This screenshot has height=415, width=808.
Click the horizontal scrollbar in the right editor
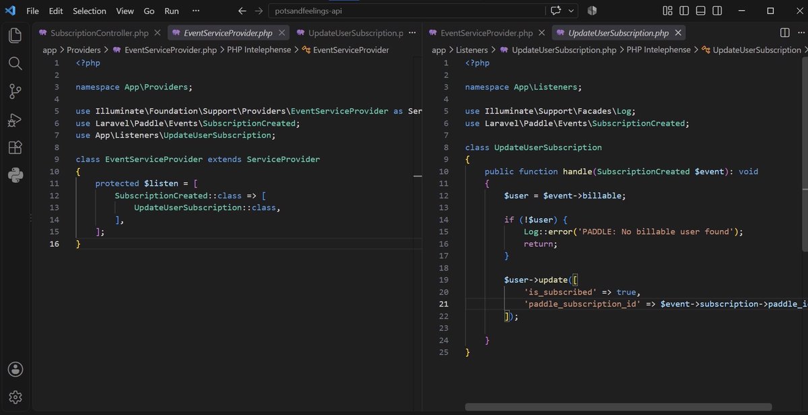(x=618, y=406)
